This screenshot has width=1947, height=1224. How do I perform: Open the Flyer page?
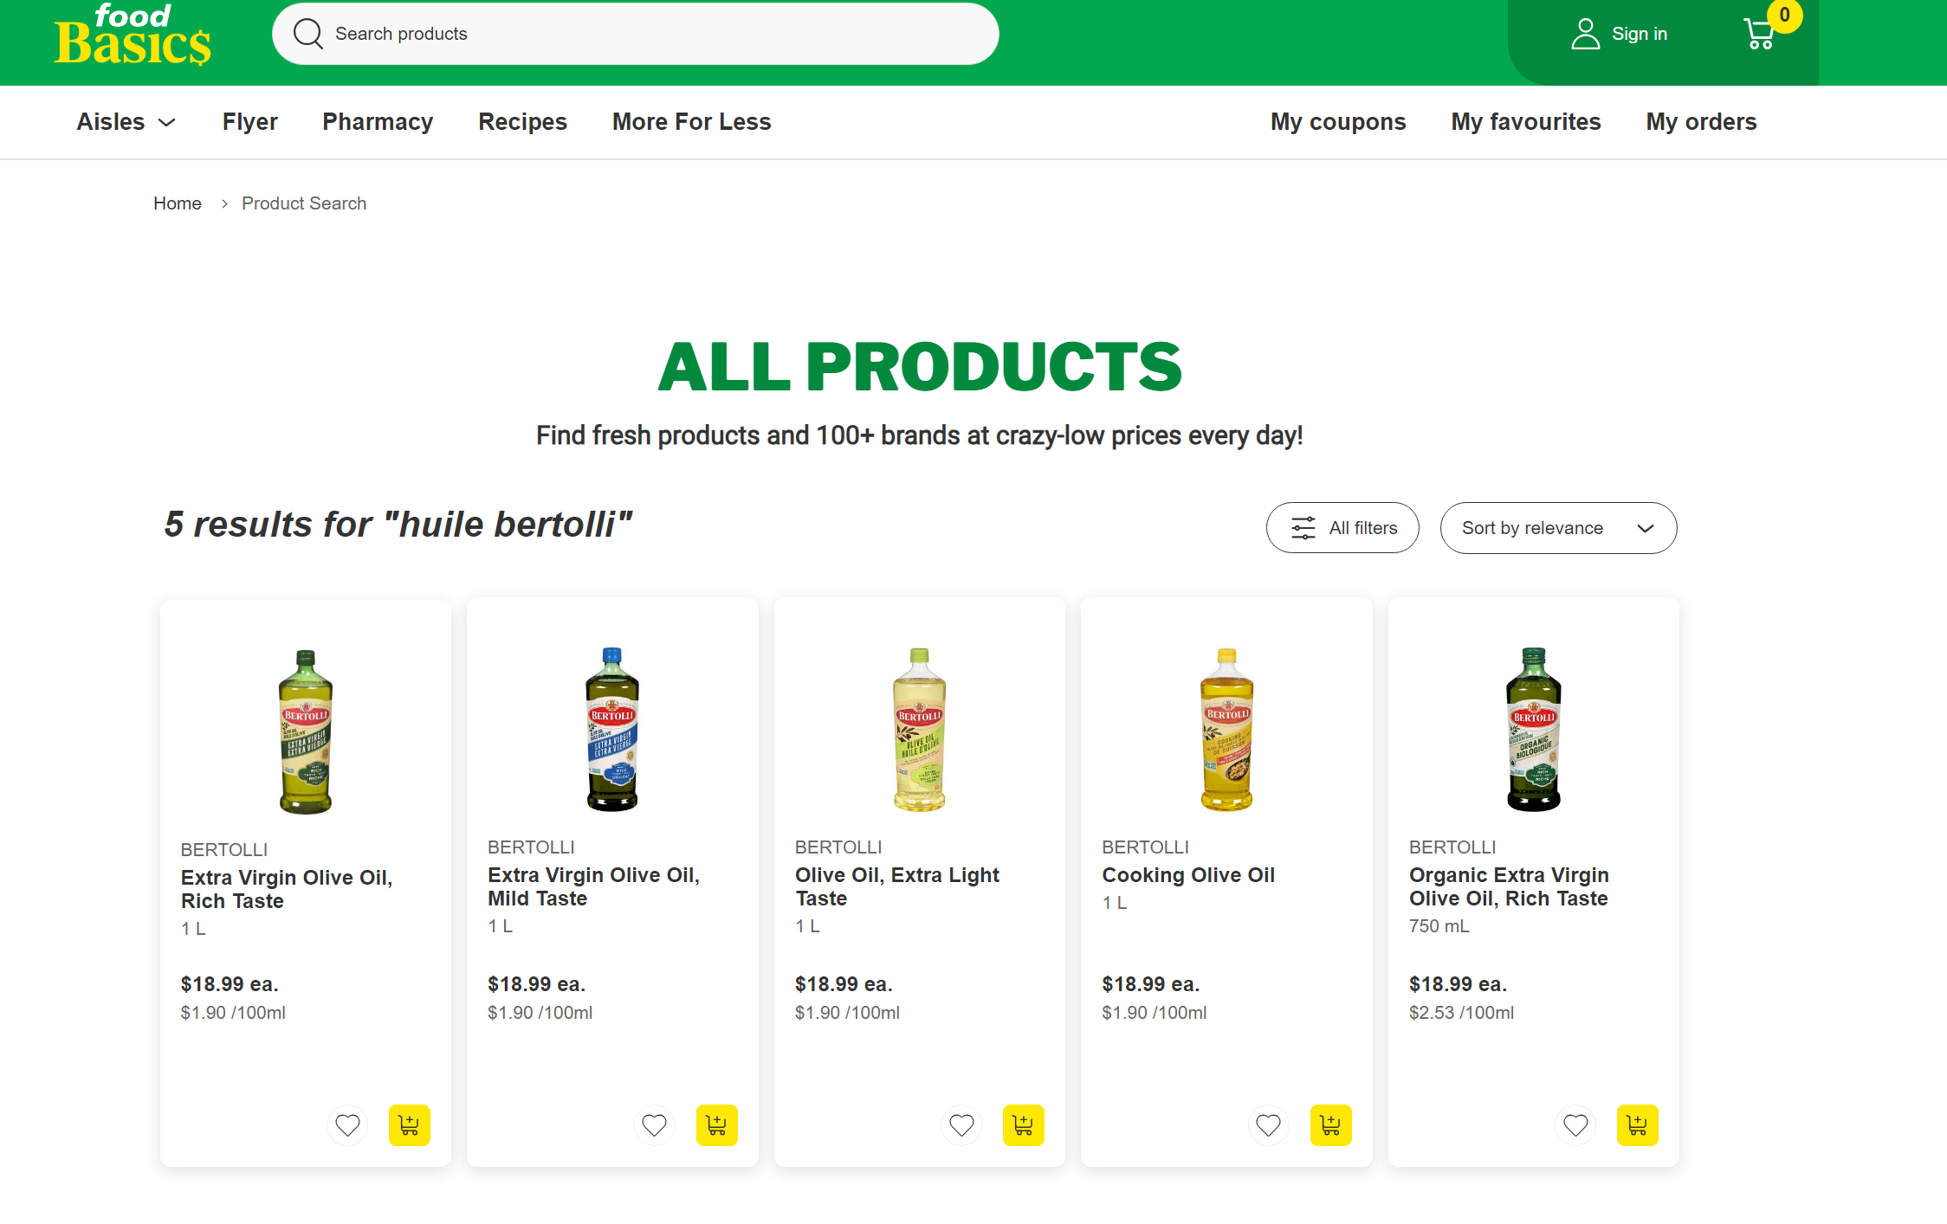pyautogui.click(x=250, y=122)
